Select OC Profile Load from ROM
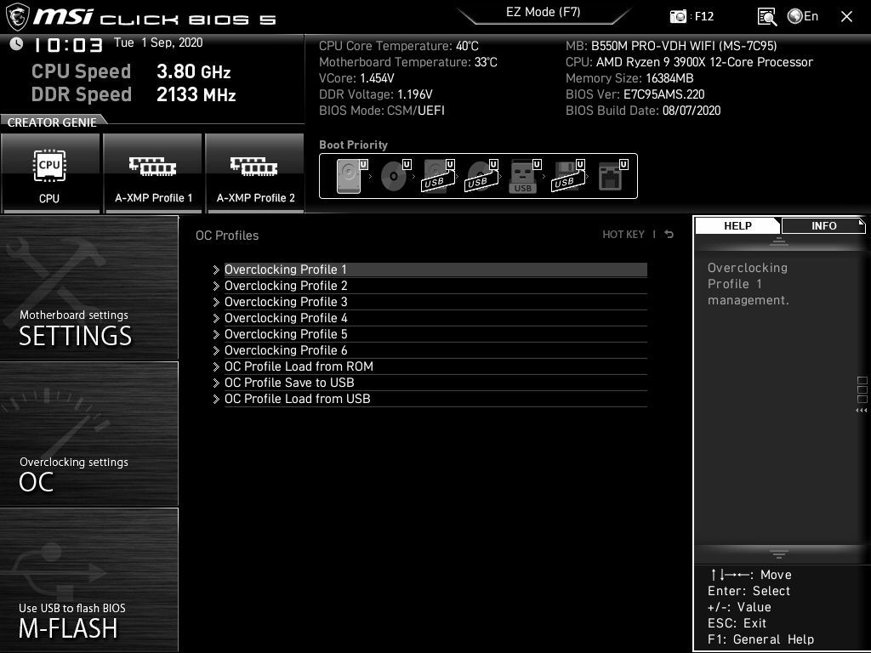Screen dimensions: 871x653 (x=435, y=366)
